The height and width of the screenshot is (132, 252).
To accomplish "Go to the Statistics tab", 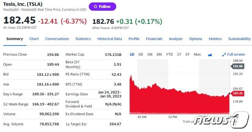I will pyautogui.click(x=83, y=39).
